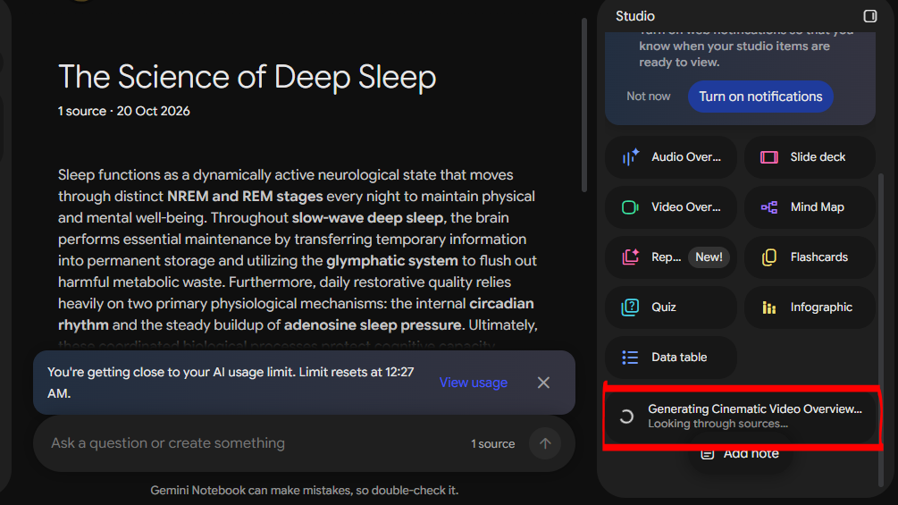Click the 'NREM and REM stages' bold text

(x=245, y=197)
